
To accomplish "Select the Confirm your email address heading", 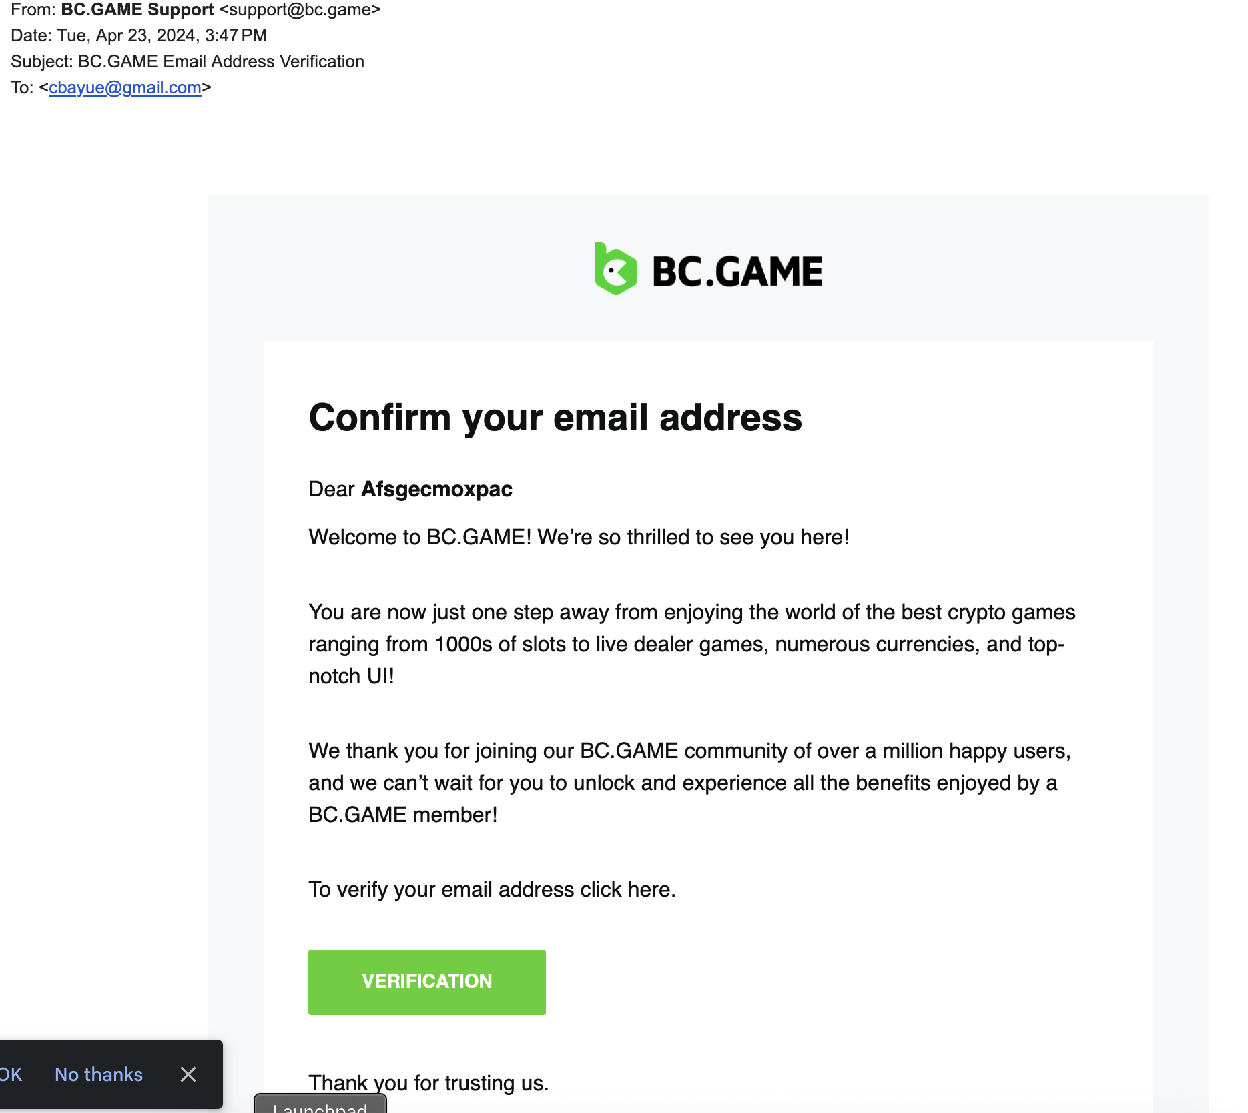I will [555, 418].
